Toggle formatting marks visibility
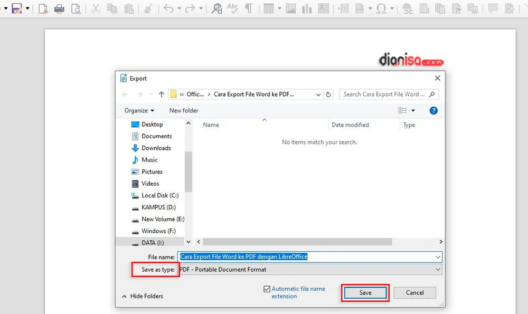 tap(248, 8)
